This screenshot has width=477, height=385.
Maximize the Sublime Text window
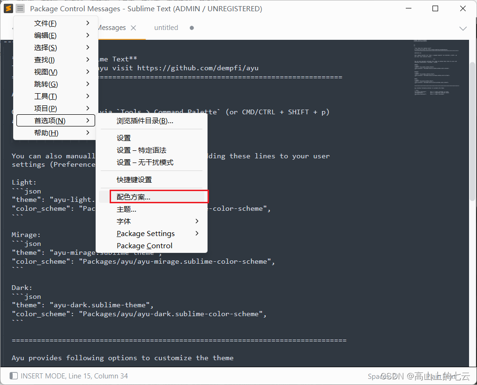point(435,8)
